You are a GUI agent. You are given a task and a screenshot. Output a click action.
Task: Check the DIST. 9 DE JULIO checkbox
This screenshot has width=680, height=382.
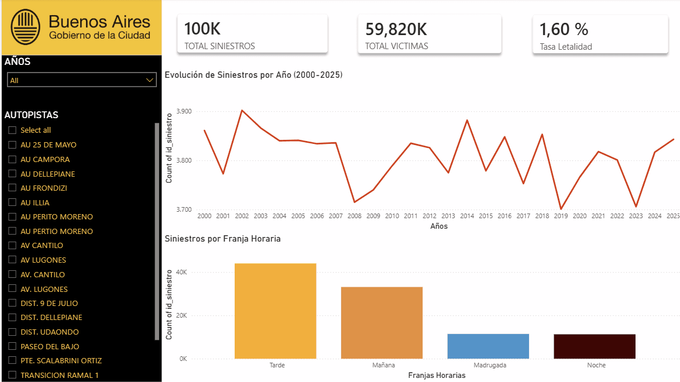(12, 303)
